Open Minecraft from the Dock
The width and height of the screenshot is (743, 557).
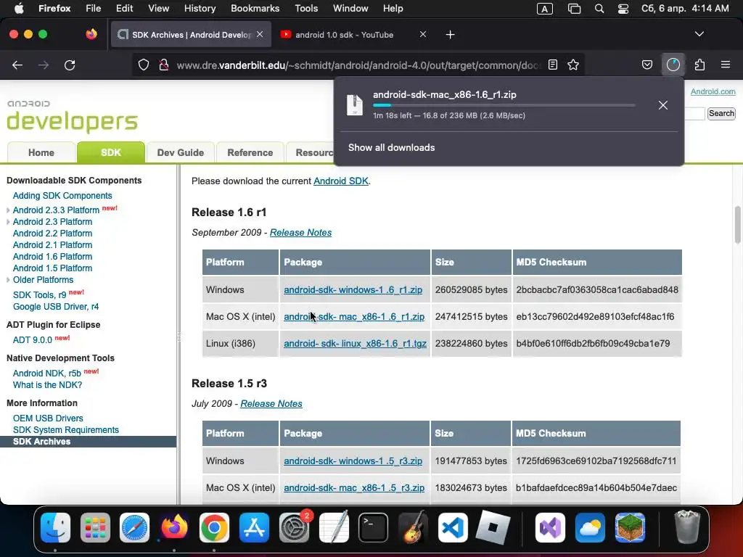pyautogui.click(x=630, y=527)
